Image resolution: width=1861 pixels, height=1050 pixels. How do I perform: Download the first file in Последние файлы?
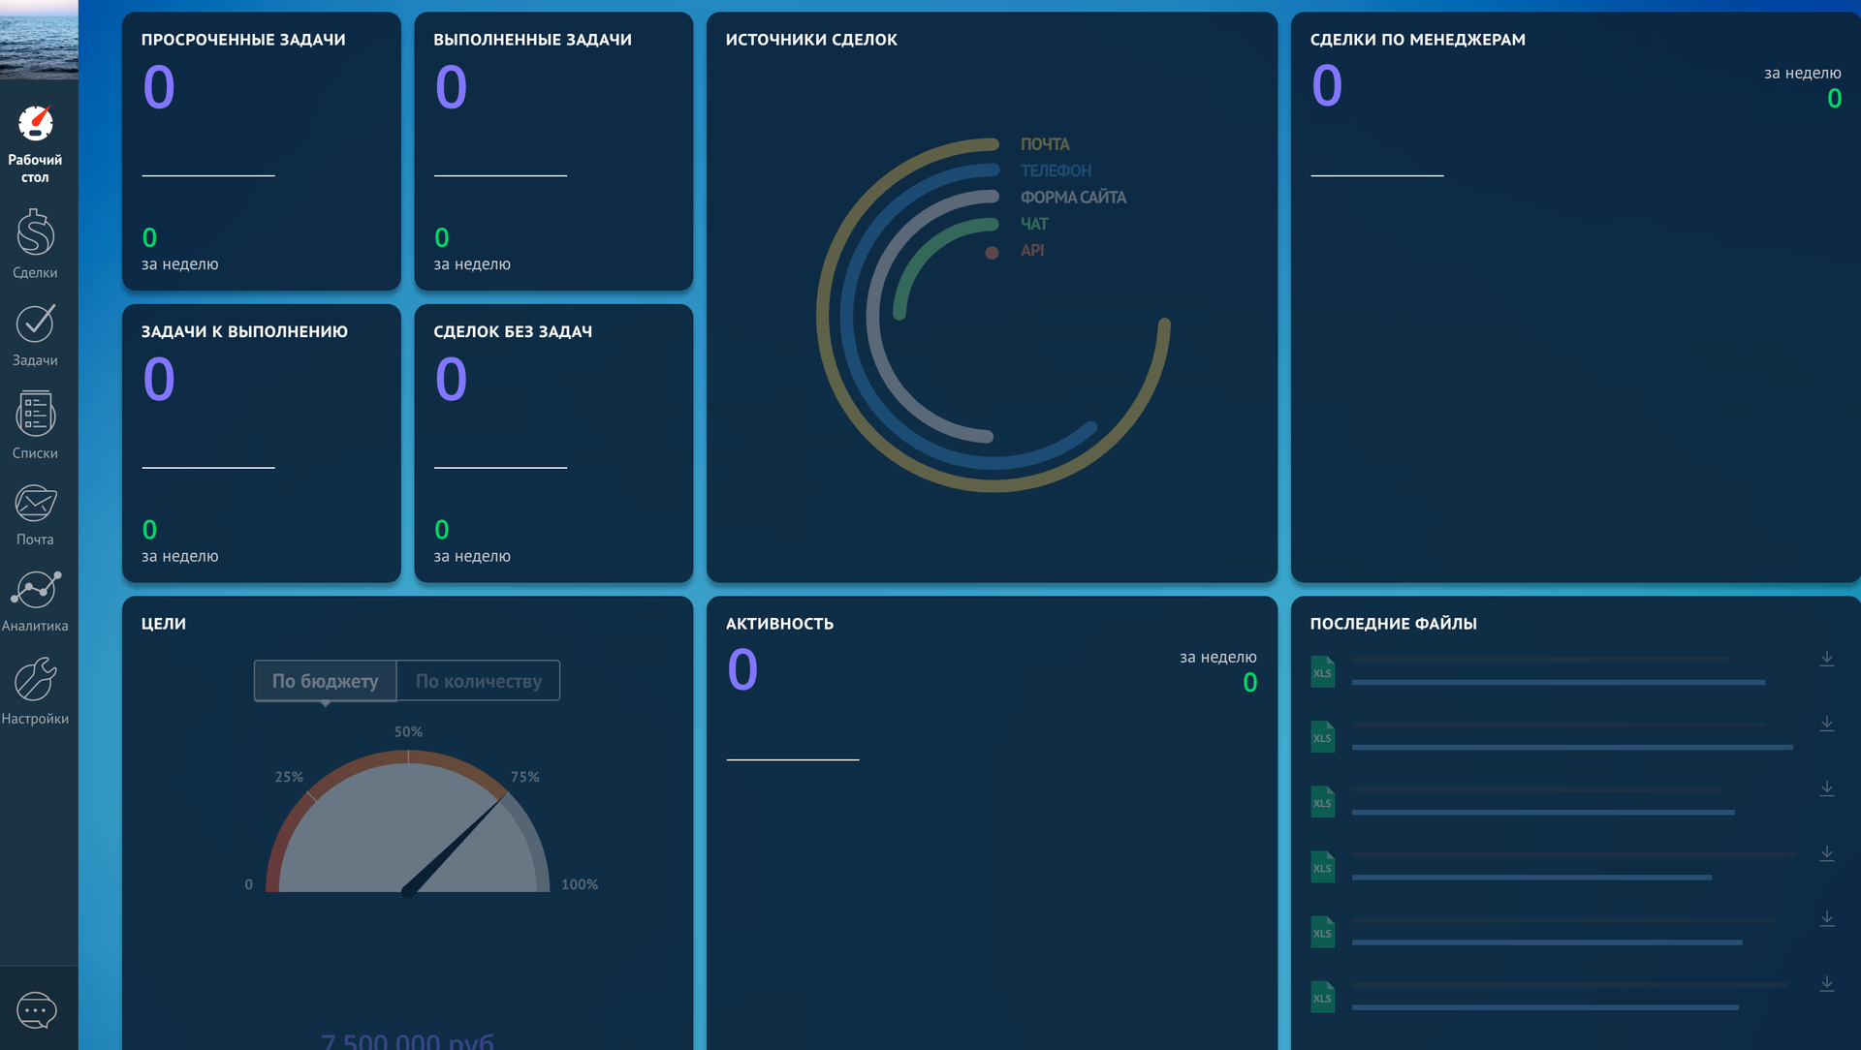pos(1827,659)
